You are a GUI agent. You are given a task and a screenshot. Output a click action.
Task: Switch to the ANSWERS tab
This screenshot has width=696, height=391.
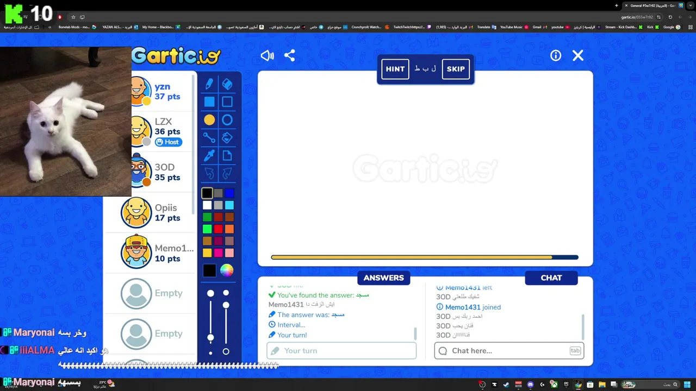coord(384,278)
